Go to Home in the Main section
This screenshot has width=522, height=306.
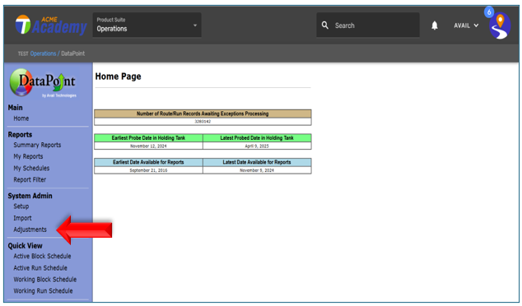tap(21, 118)
